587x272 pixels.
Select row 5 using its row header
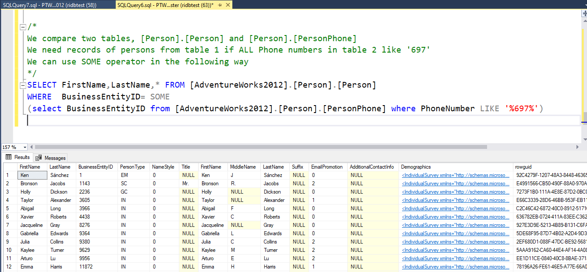[x=10, y=208]
